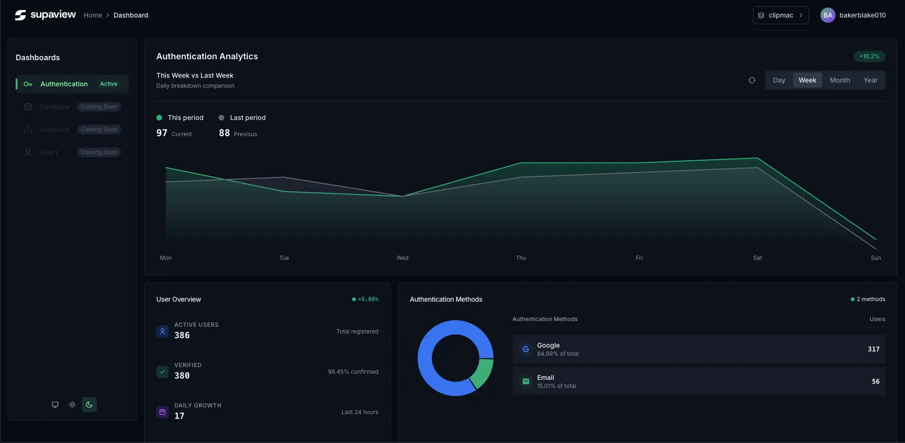Enable system theme mode at bottom left
The image size is (905, 443).
(55, 405)
